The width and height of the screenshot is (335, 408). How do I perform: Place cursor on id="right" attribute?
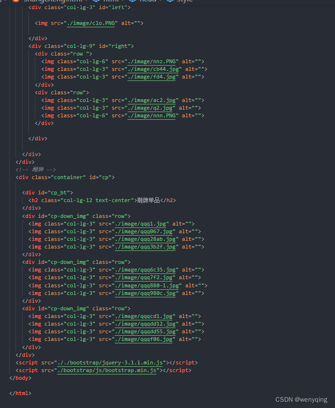pos(115,46)
